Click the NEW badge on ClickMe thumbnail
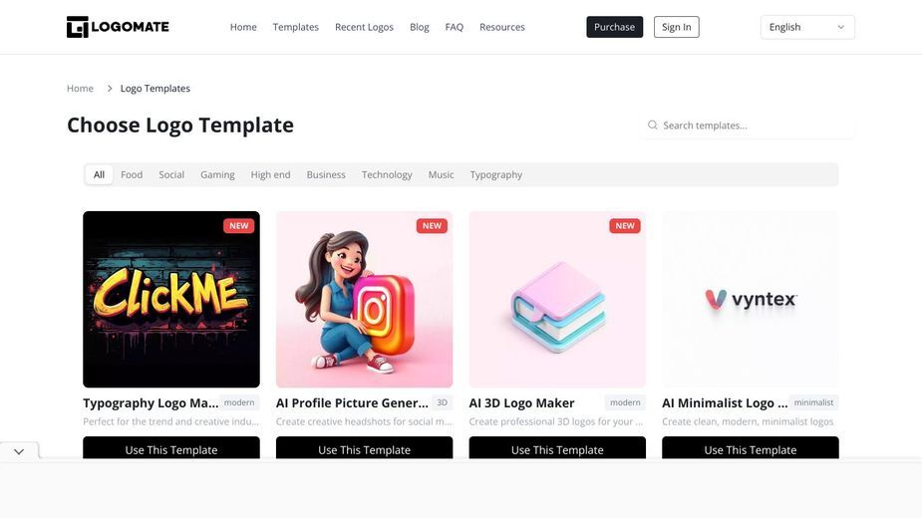 point(239,226)
